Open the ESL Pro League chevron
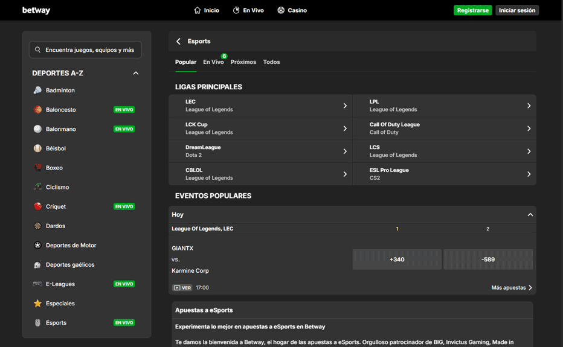 click(529, 174)
